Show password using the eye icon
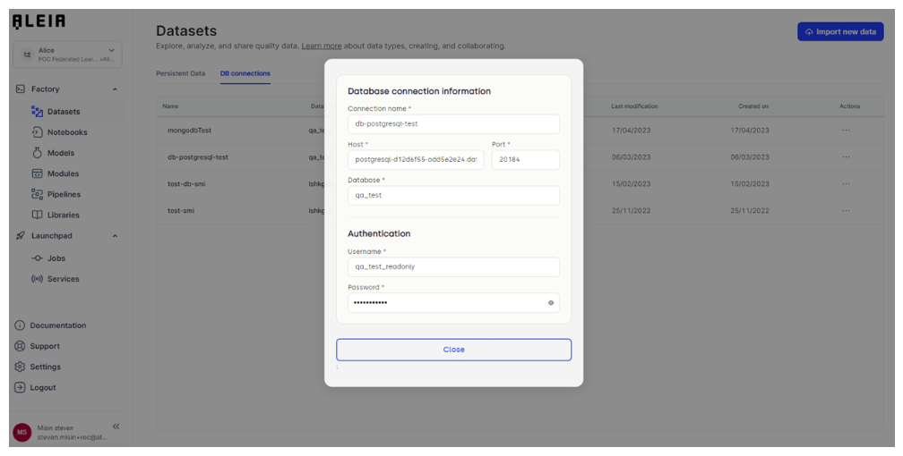The height and width of the screenshot is (456, 903). click(551, 303)
